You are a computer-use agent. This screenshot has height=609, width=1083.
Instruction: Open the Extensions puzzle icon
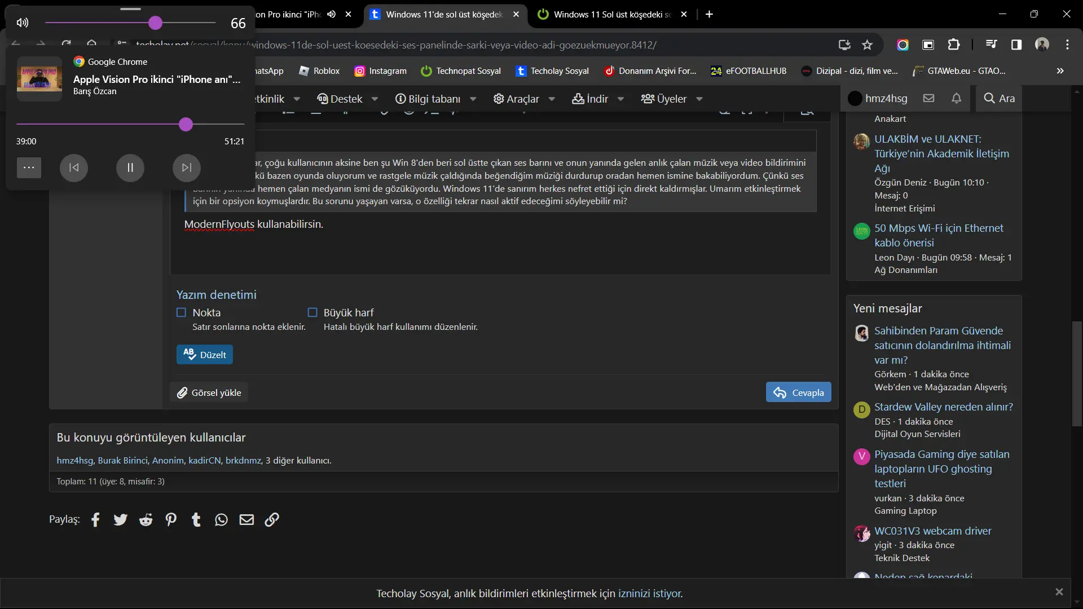(x=954, y=45)
